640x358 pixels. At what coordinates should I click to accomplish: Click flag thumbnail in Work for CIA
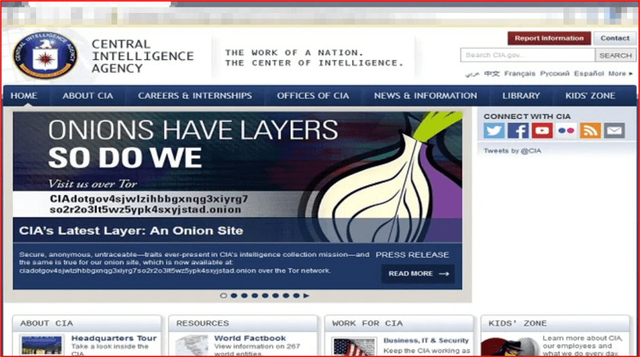coord(354,347)
